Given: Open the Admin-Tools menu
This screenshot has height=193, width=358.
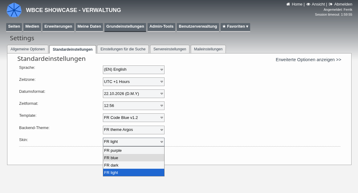Looking at the screenshot, I should 161,27.
